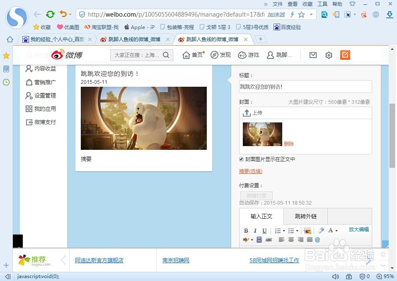Switch to 我的经验_个人中心 browser tab
The image size is (397, 281).
[x=57, y=39]
